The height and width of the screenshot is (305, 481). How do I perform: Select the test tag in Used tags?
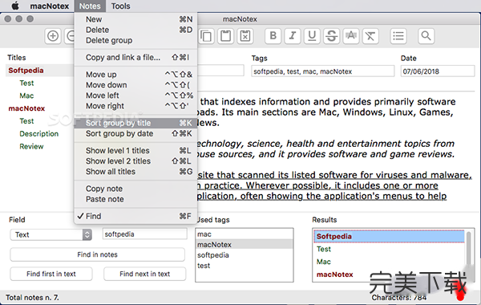(245, 266)
